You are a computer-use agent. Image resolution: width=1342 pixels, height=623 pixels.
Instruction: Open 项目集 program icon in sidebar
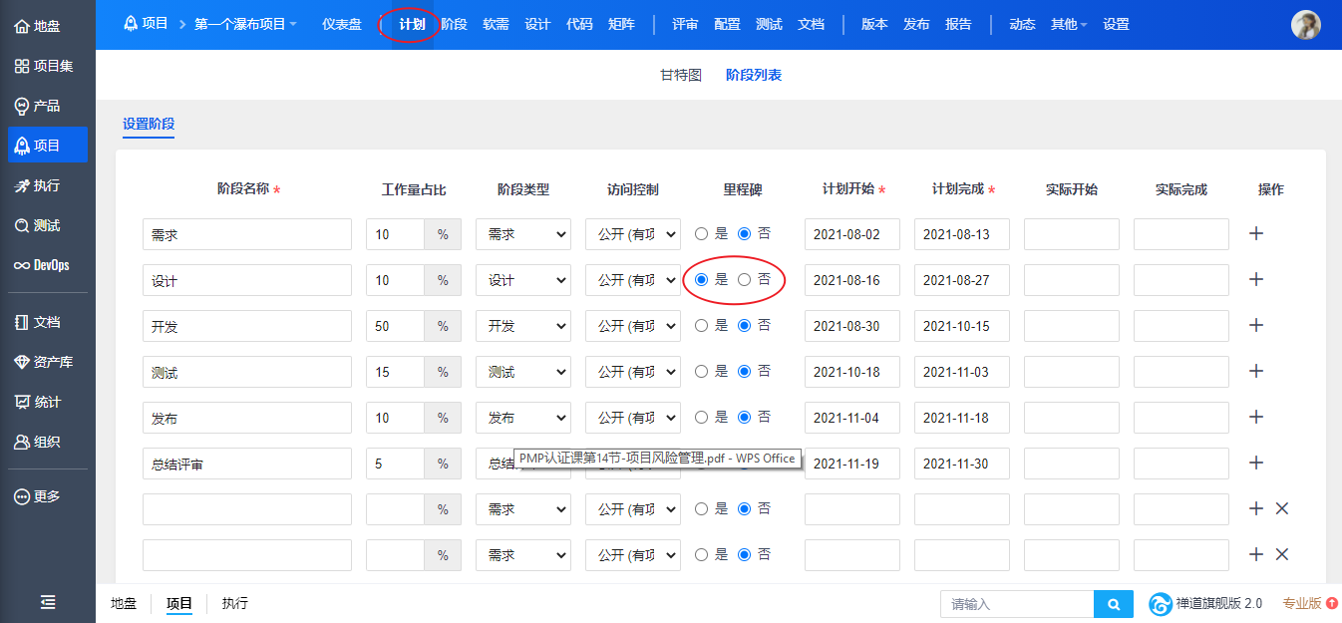coord(22,66)
